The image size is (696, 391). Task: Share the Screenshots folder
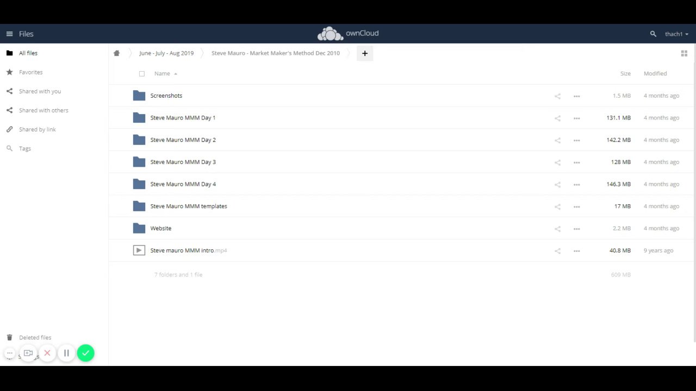pyautogui.click(x=557, y=96)
